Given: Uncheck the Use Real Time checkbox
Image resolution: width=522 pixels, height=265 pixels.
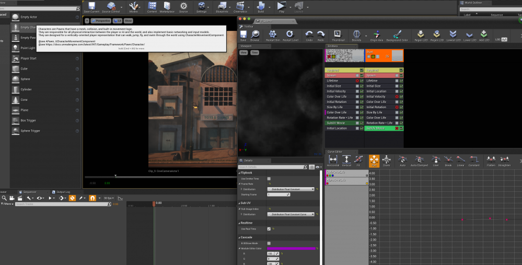Looking at the screenshot, I should (269, 229).
